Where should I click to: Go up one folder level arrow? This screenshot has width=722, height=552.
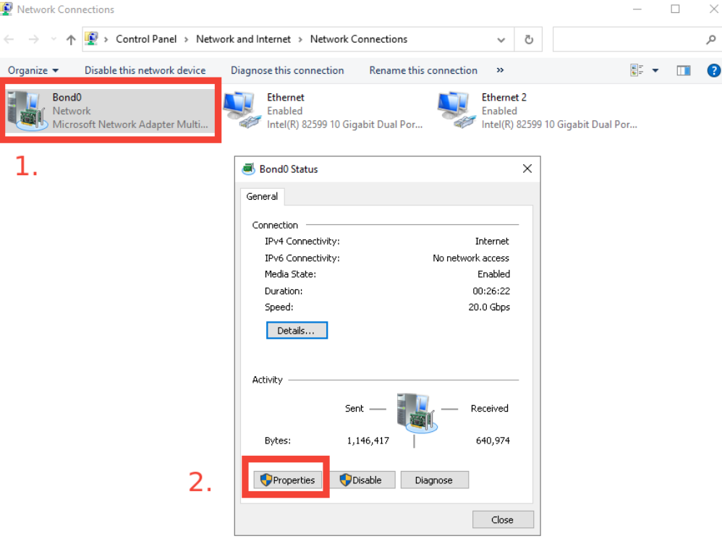(71, 40)
